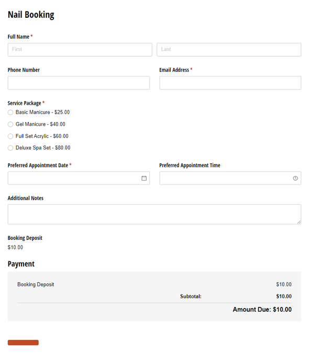
Task: Click the Payment section heading
Action: click(21, 264)
